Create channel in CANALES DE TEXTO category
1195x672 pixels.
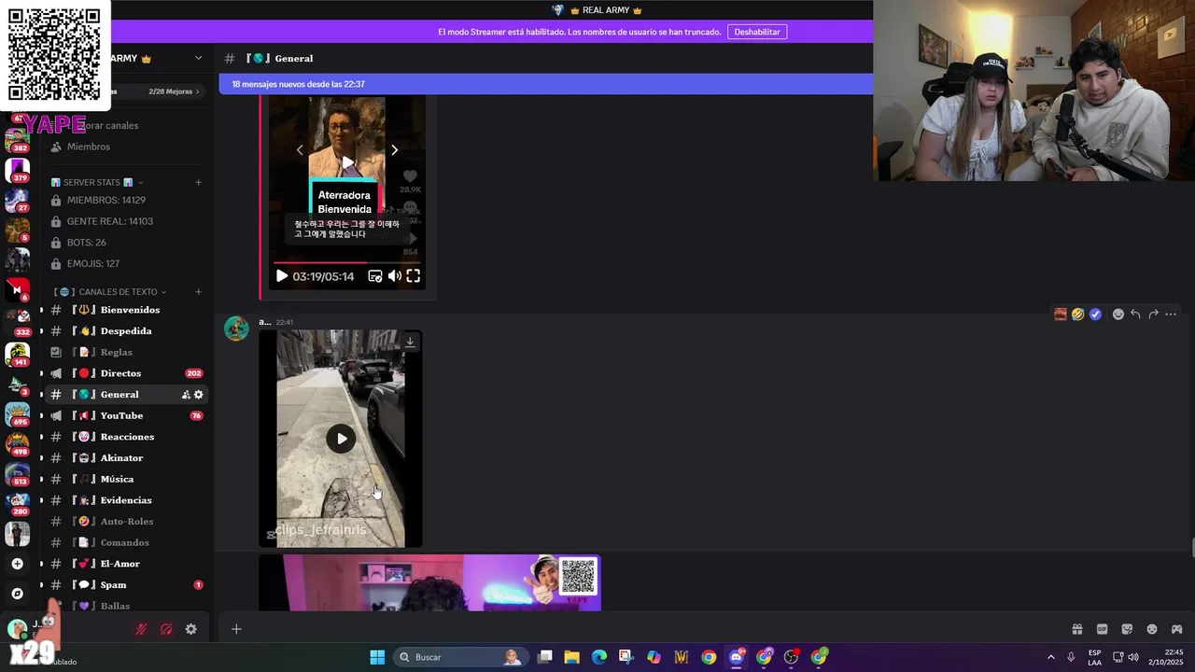click(198, 291)
